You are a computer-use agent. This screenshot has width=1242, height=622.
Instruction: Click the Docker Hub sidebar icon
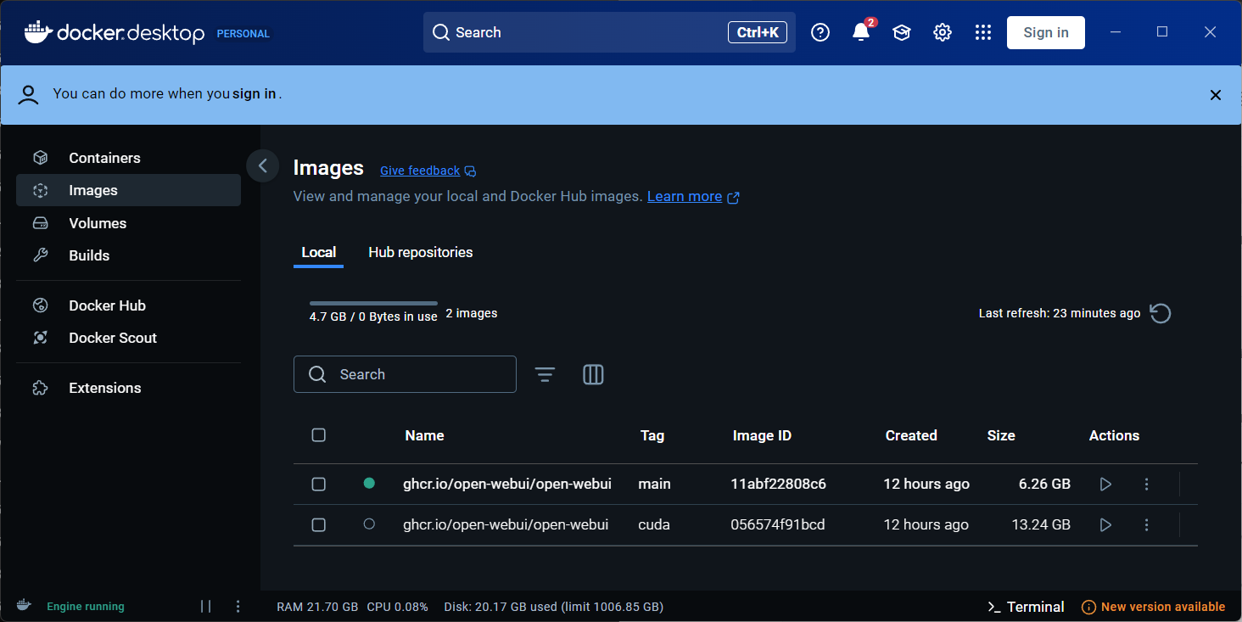40,305
